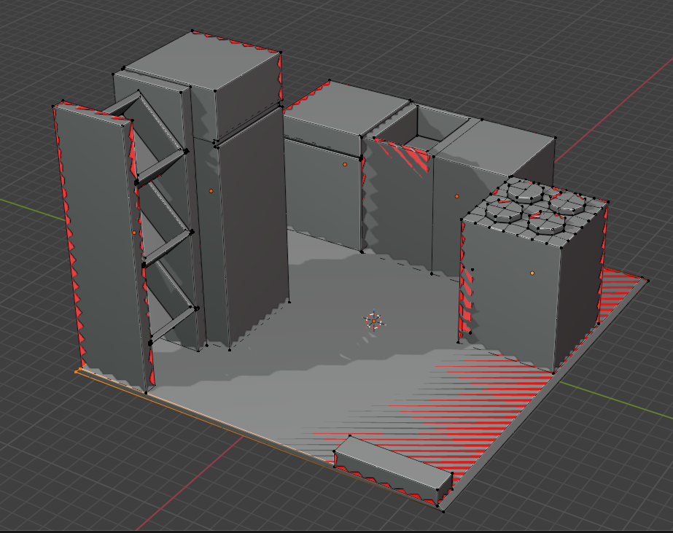Viewport: 673px width, 533px height.
Task: Click inside the square hollow recess on back wall
Action: [x=422, y=132]
